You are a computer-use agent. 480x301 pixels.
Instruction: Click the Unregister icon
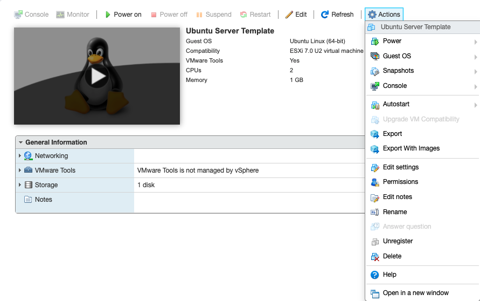point(375,242)
